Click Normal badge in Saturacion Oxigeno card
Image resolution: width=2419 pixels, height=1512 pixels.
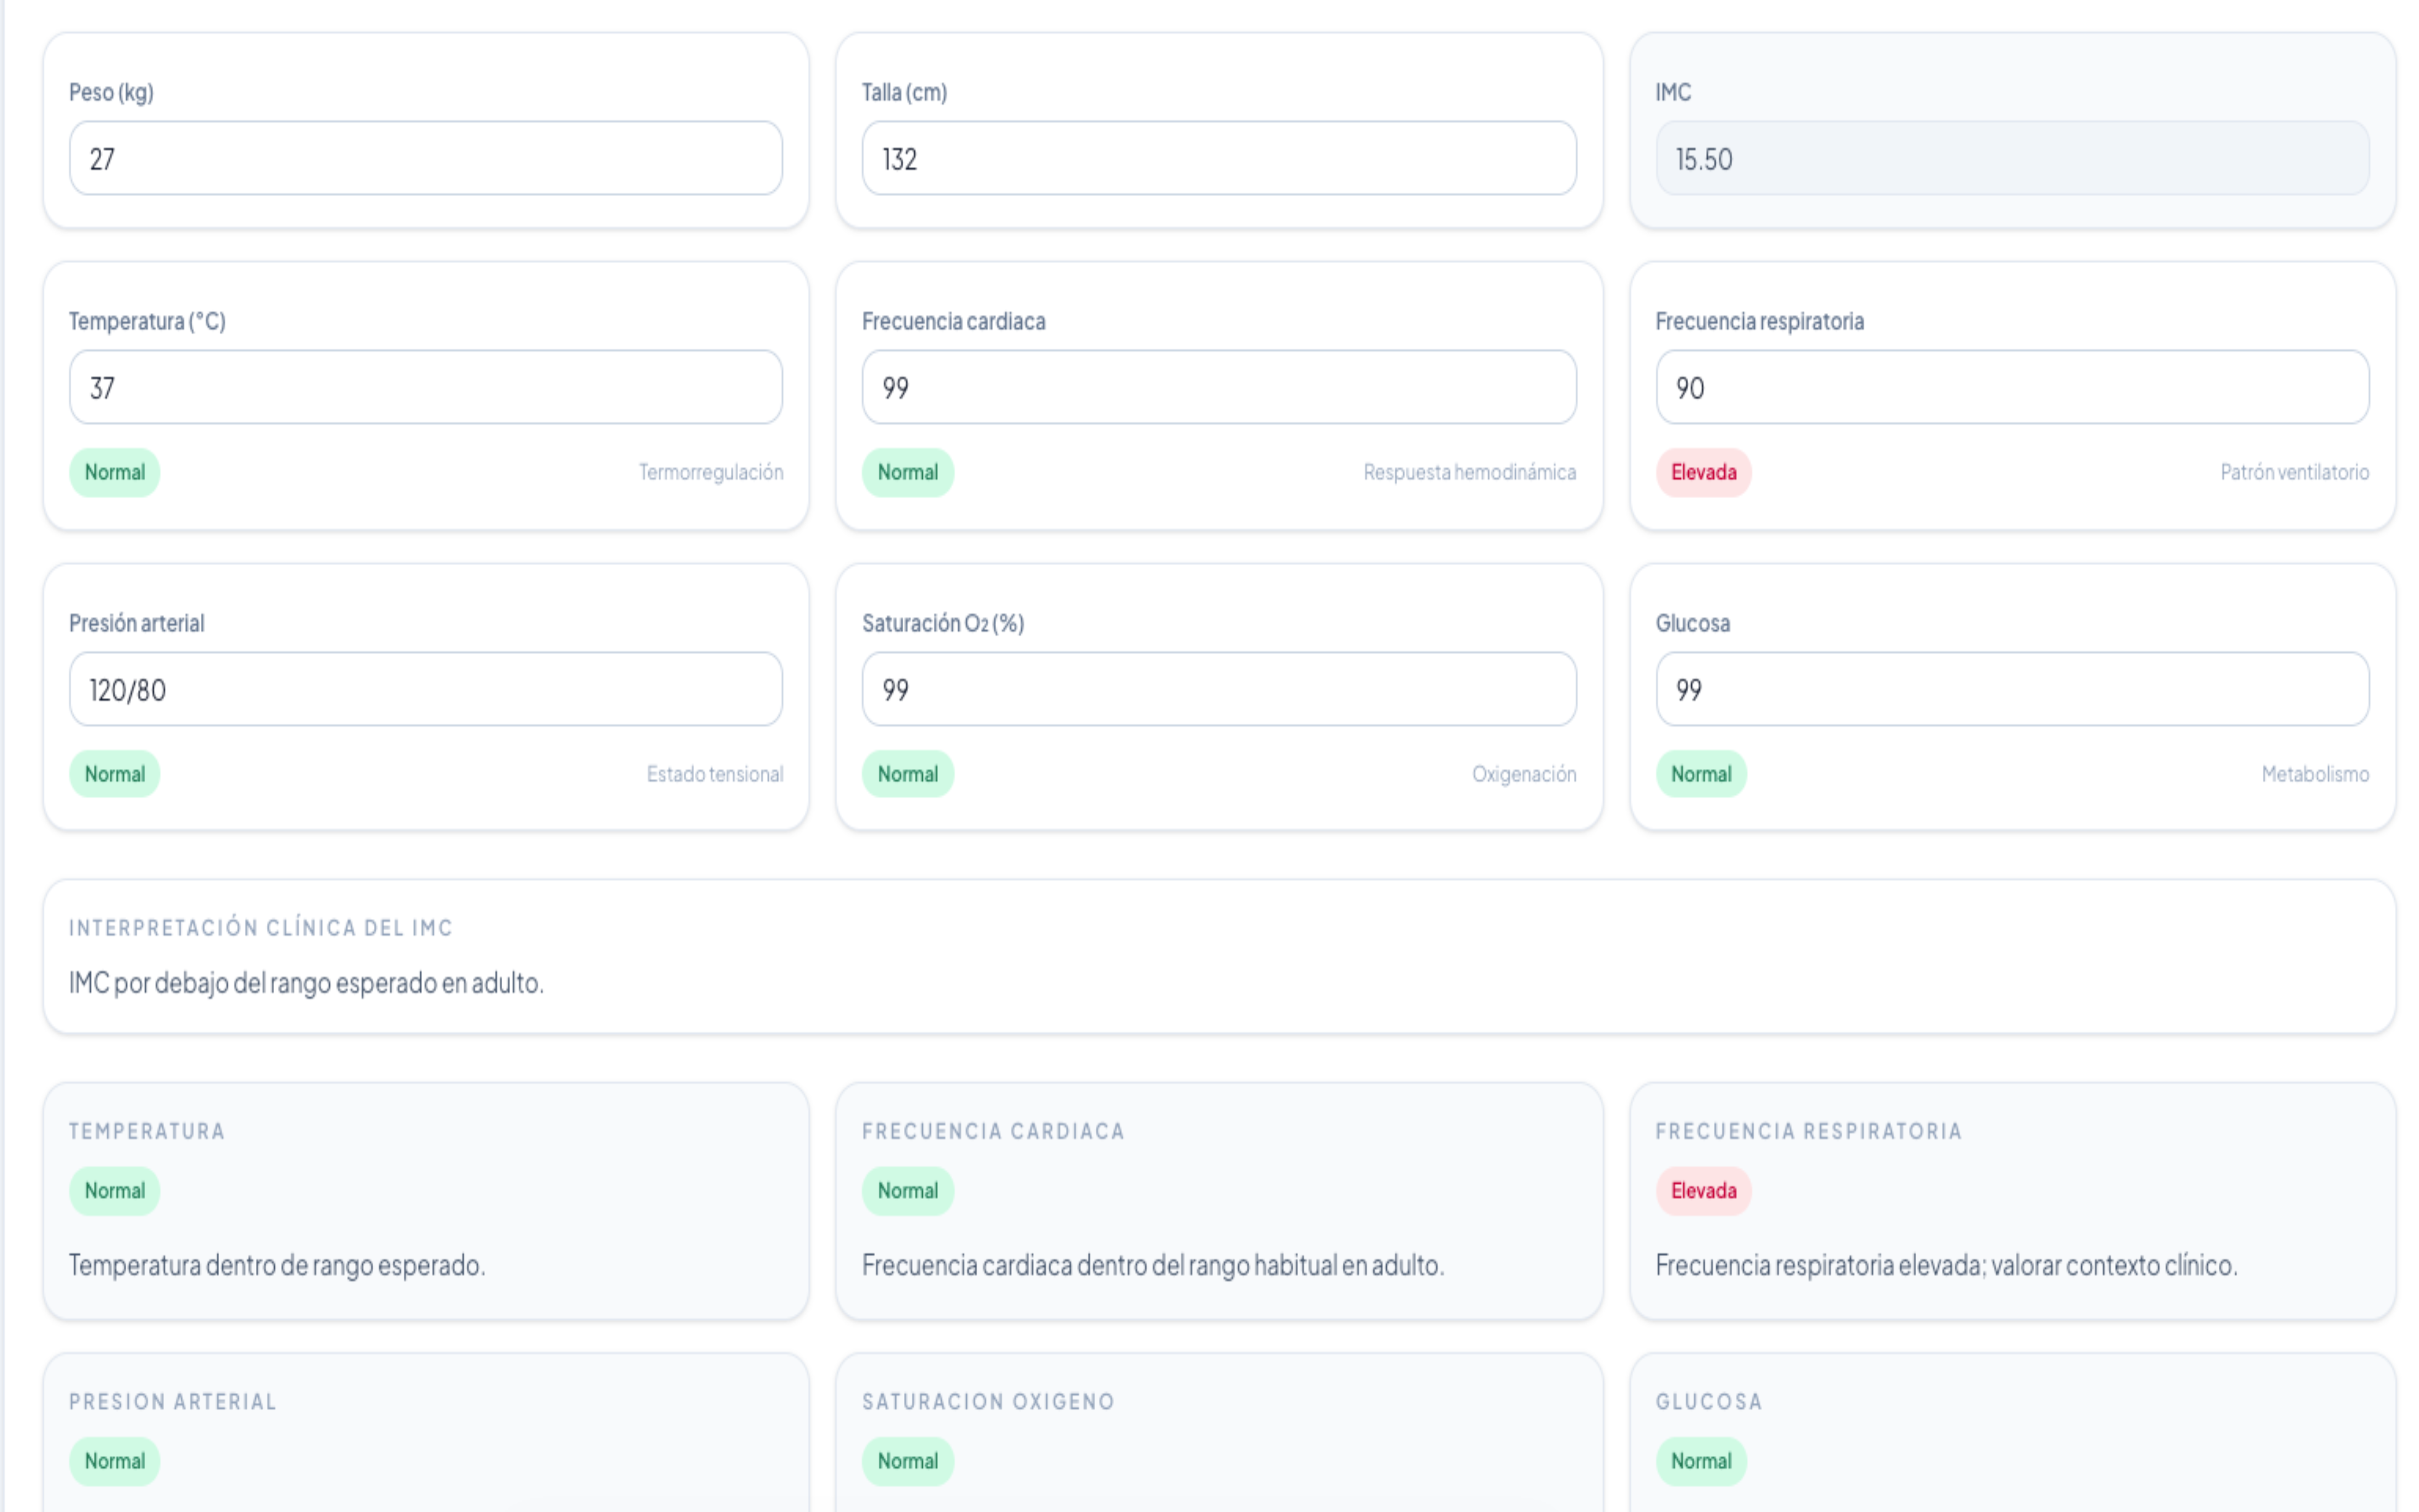pos(907,1461)
